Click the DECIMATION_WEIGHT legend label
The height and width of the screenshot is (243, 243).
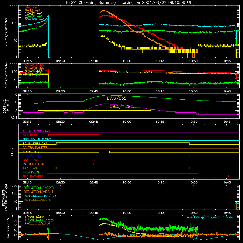tap(39, 192)
